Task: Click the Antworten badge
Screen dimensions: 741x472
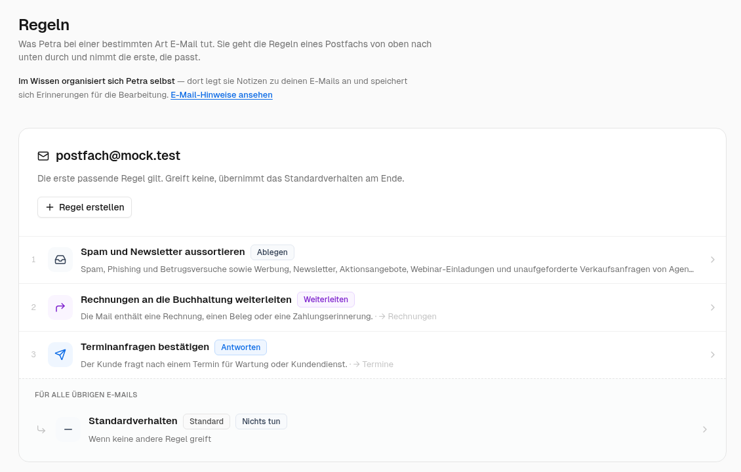Action: coord(241,347)
